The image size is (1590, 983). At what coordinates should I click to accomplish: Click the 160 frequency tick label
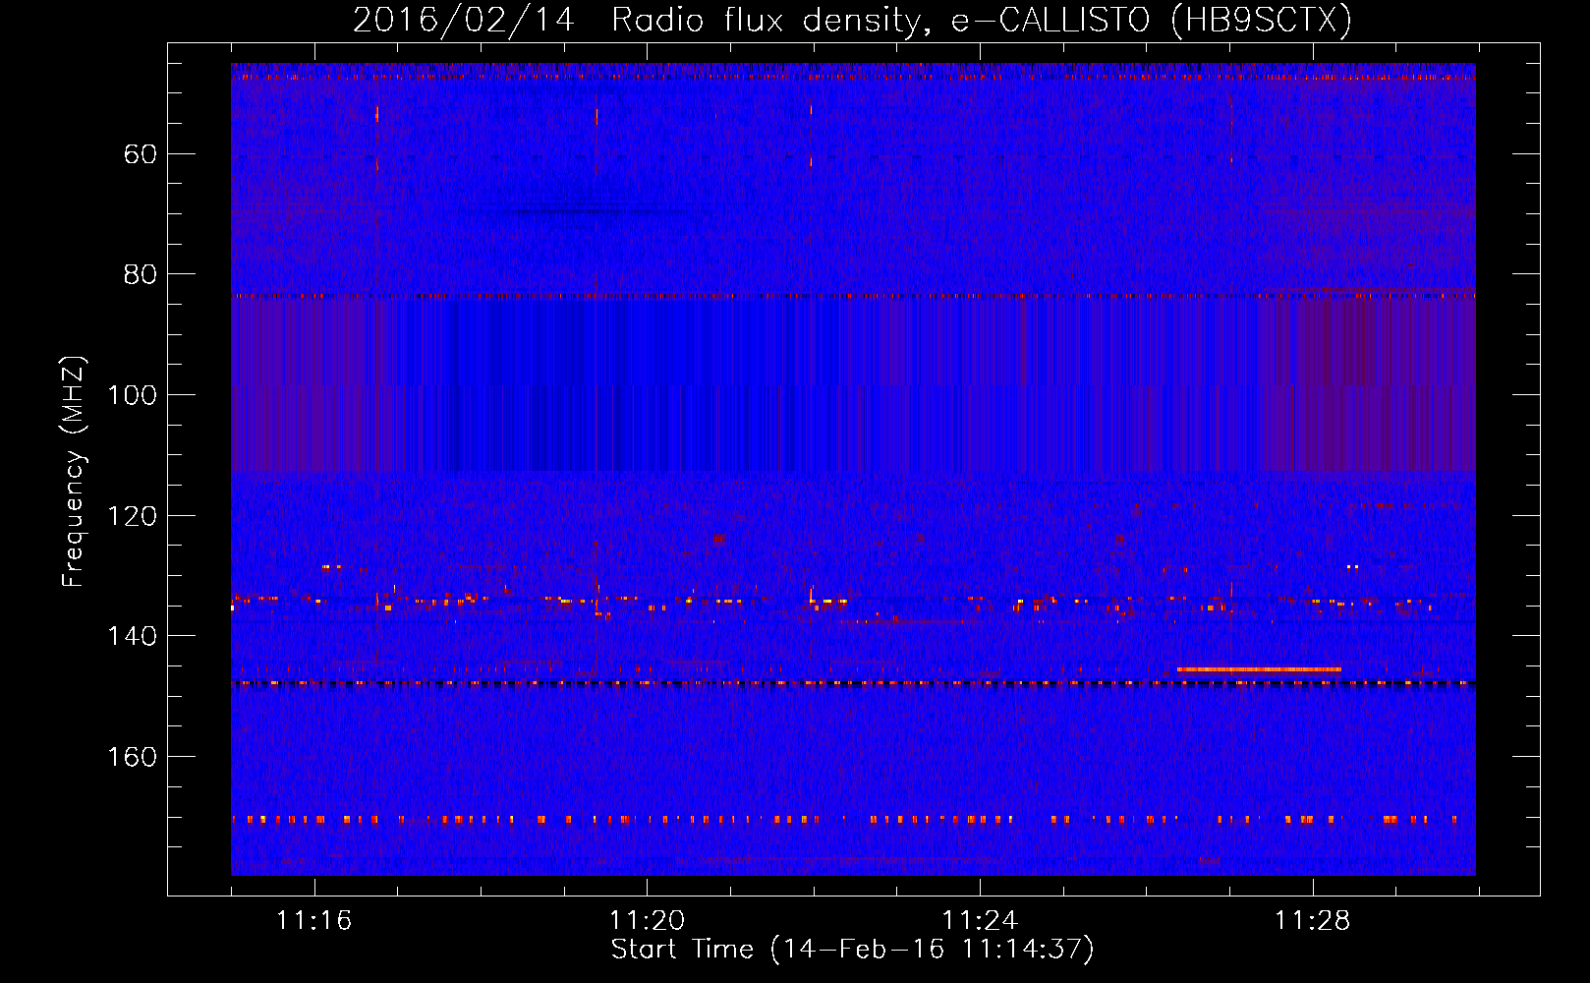coord(132,757)
